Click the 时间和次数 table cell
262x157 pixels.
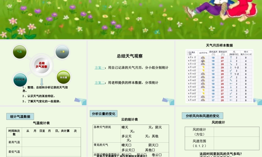coord(14,132)
